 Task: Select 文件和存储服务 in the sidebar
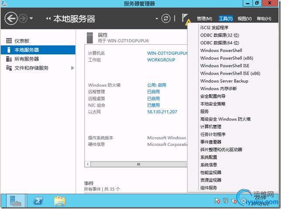tap(38, 68)
